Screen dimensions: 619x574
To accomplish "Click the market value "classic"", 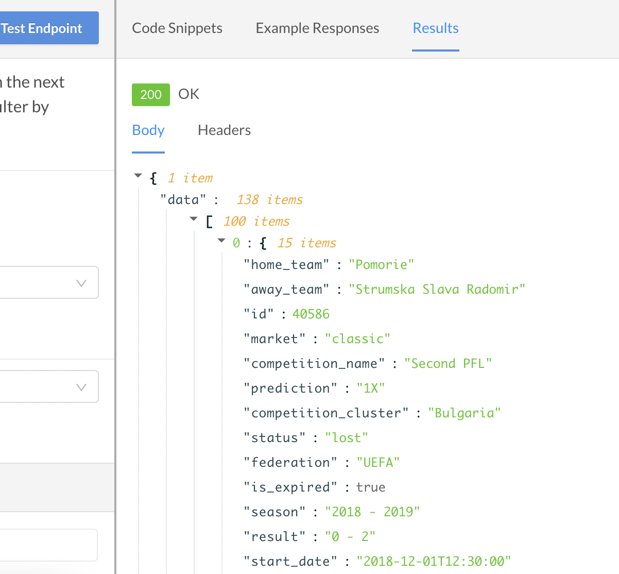I will (x=358, y=339).
